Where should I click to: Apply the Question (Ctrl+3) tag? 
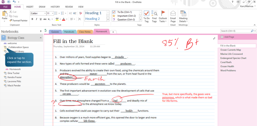tap(114, 19)
